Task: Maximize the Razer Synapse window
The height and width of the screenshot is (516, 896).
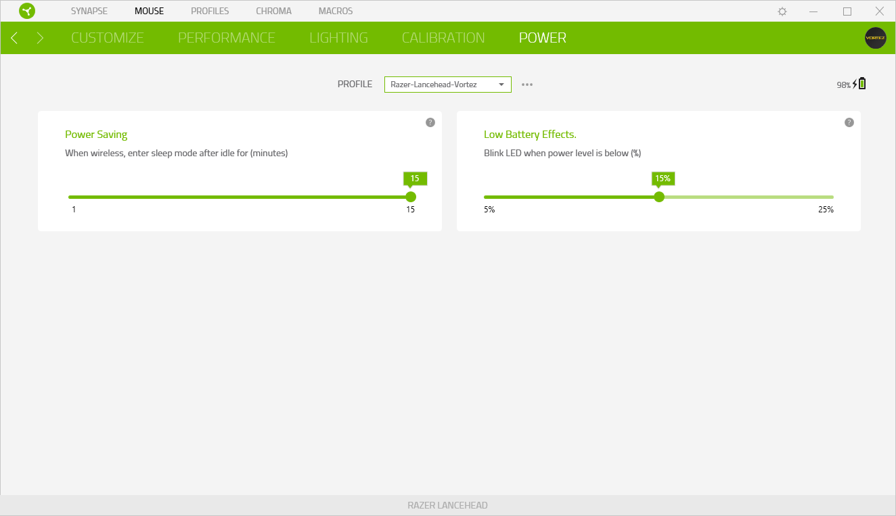Action: point(847,11)
